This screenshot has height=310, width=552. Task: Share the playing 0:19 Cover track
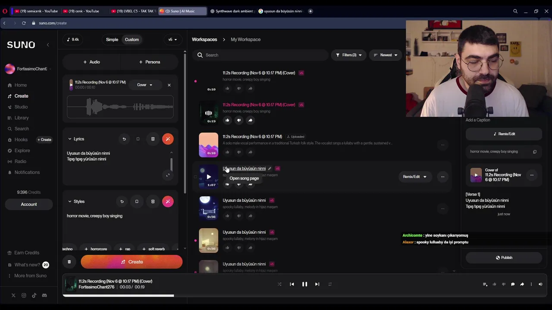[x=251, y=120]
